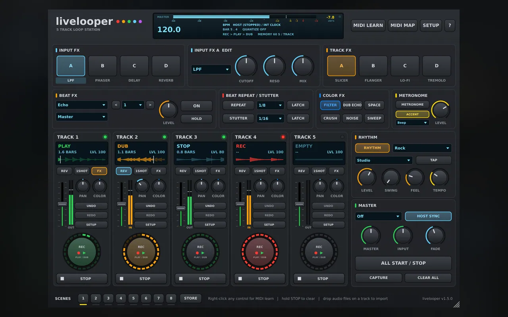508x317 pixels.
Task: Click the MIDI LEARN button
Action: (x=368, y=25)
